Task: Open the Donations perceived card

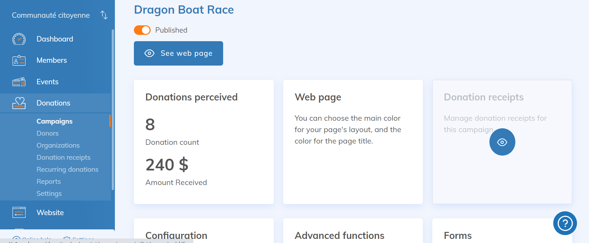Action: point(204,142)
